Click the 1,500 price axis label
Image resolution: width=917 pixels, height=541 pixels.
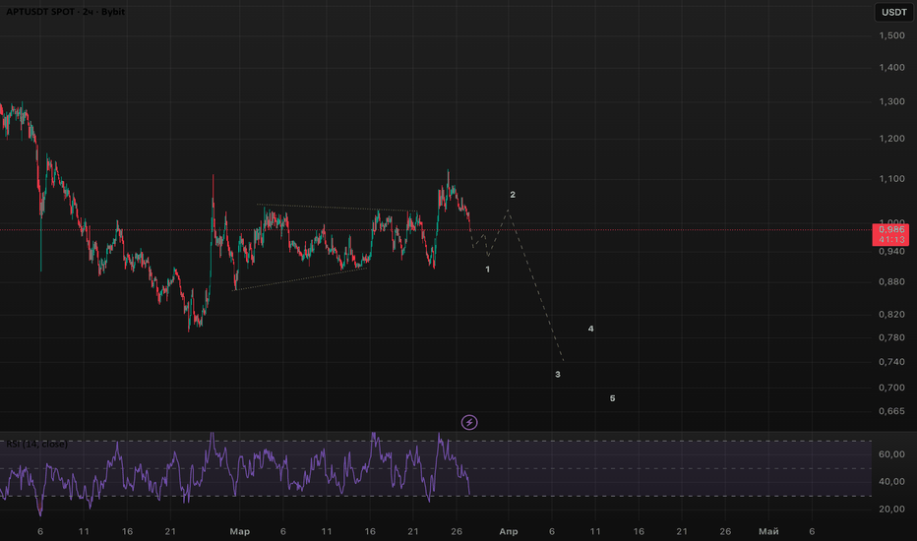coord(891,35)
